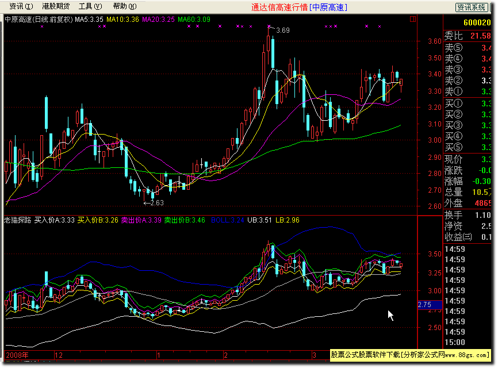Open the 工具(V) menu
This screenshot has width=498, height=368.
click(x=90, y=6)
